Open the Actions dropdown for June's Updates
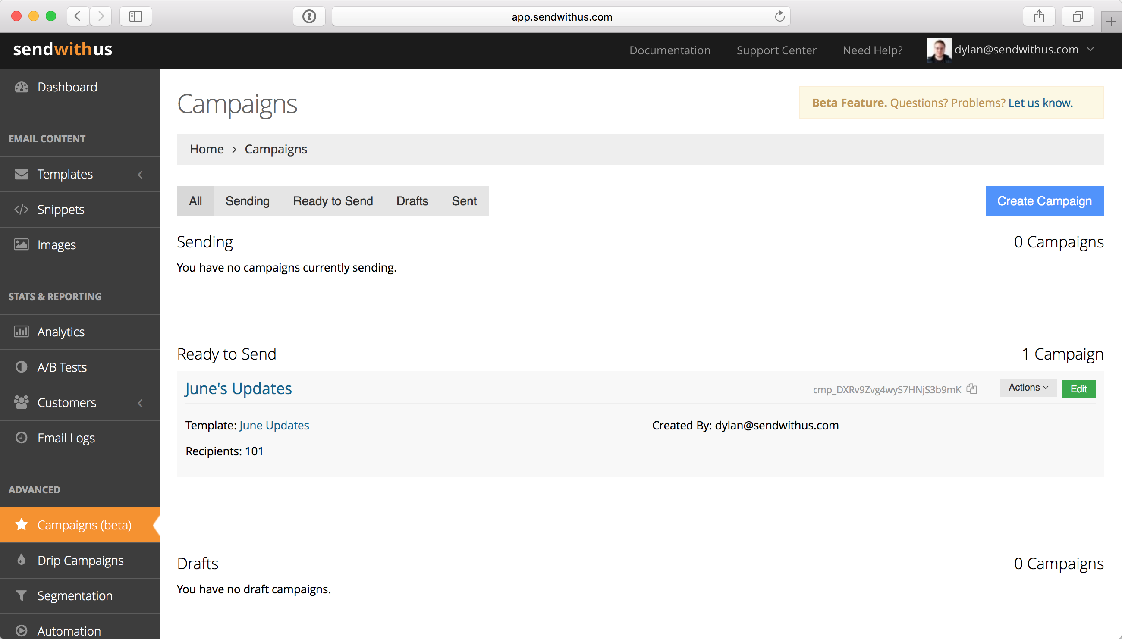This screenshot has width=1122, height=639. pyautogui.click(x=1028, y=388)
